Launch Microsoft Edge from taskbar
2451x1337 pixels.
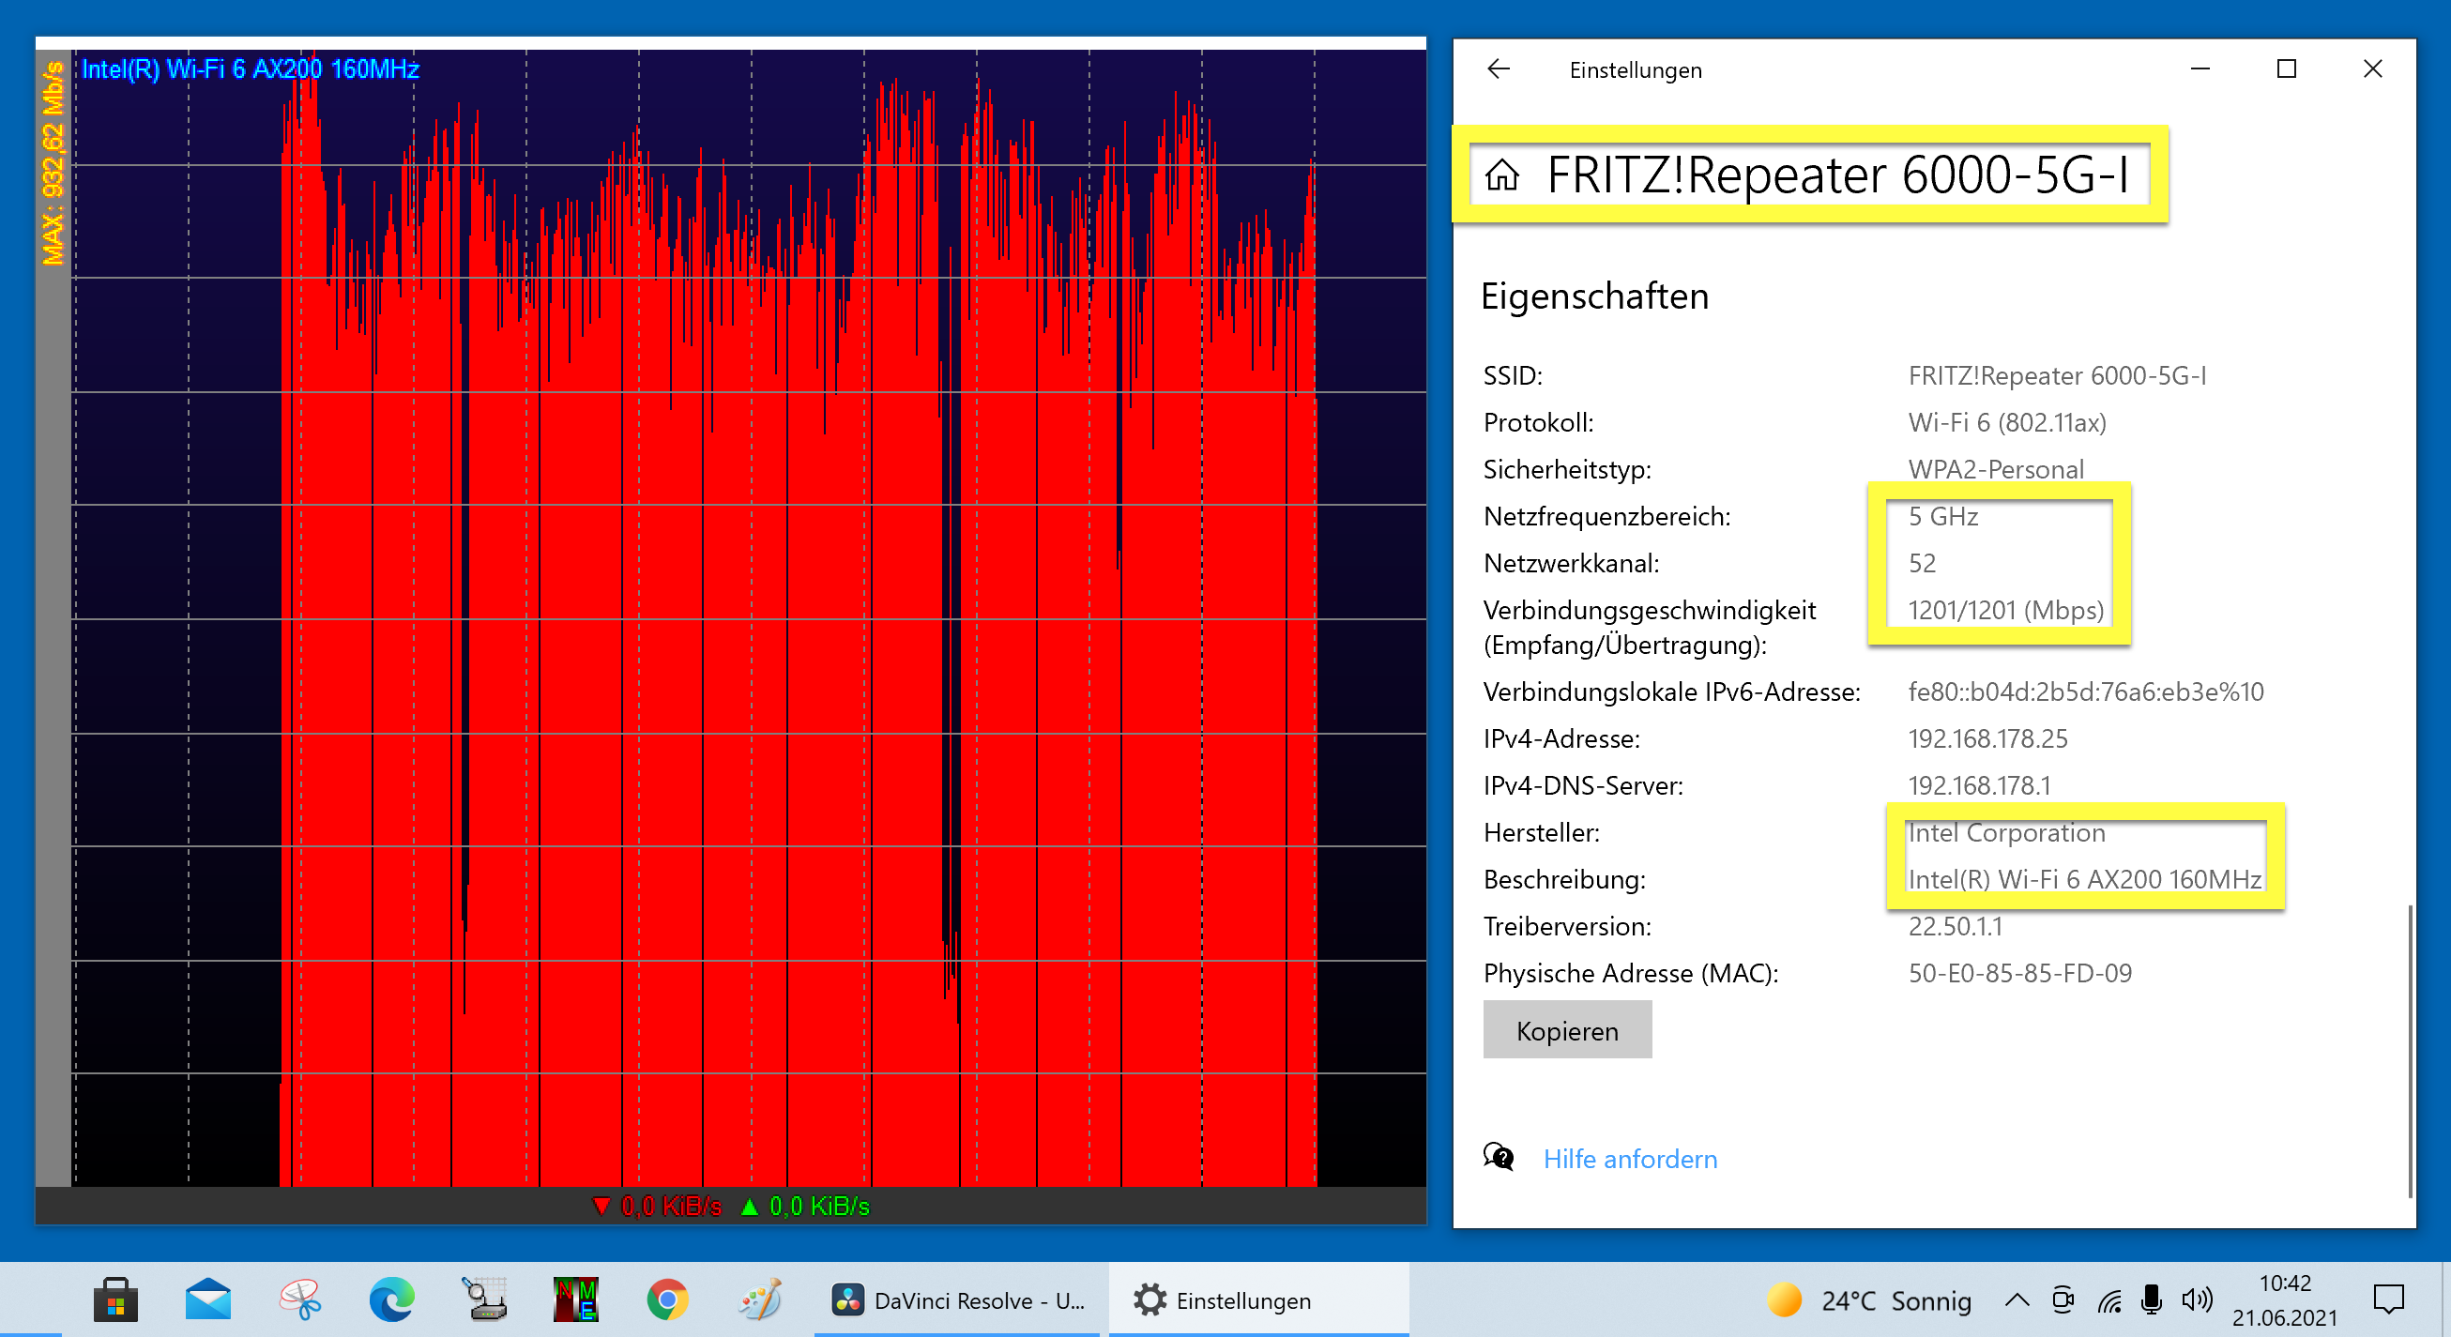pos(392,1299)
